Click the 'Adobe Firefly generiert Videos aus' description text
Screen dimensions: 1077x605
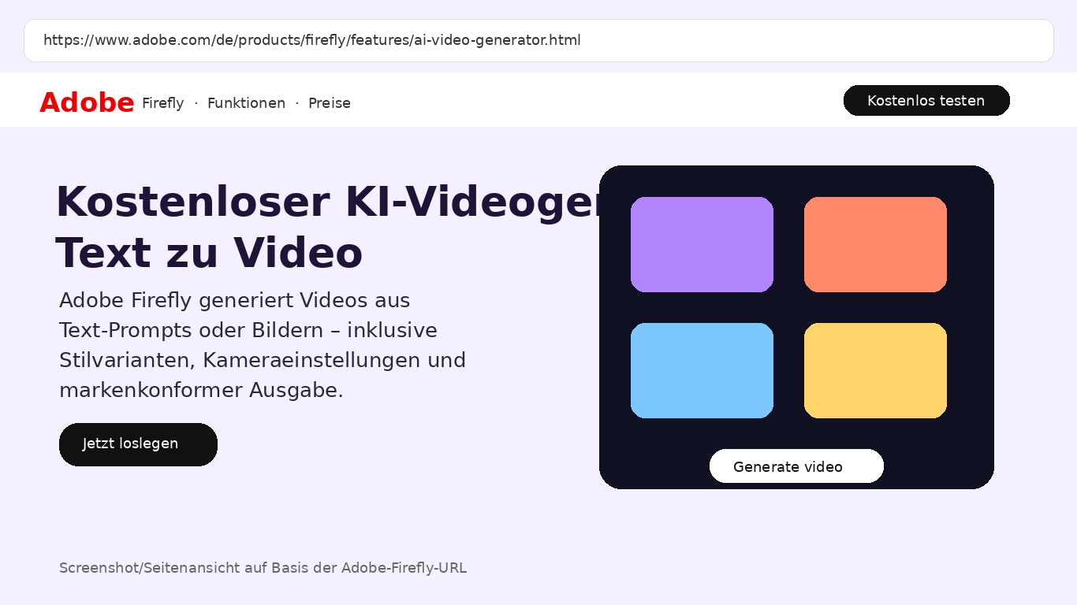point(234,301)
